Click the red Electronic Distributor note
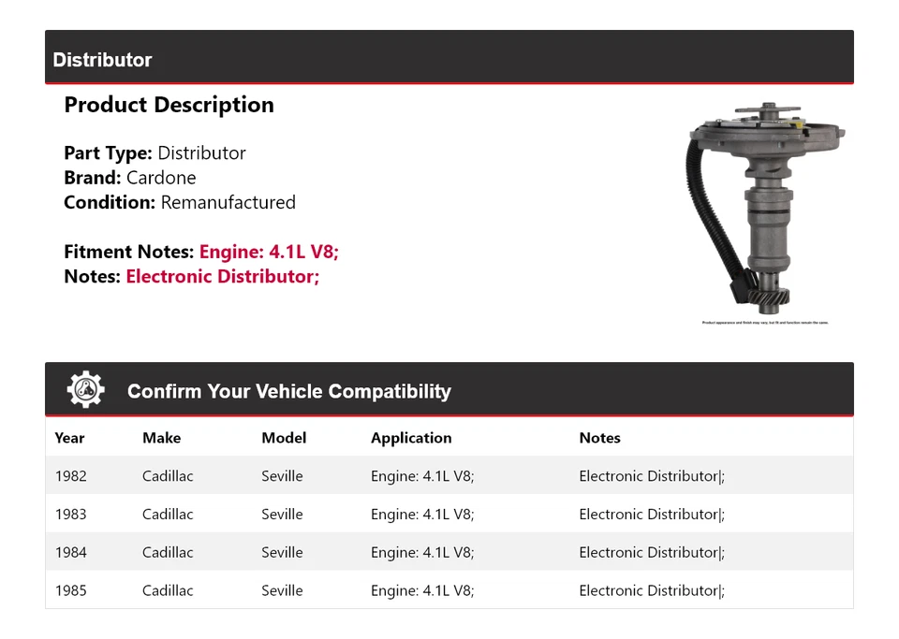The image size is (899, 639). point(223,276)
